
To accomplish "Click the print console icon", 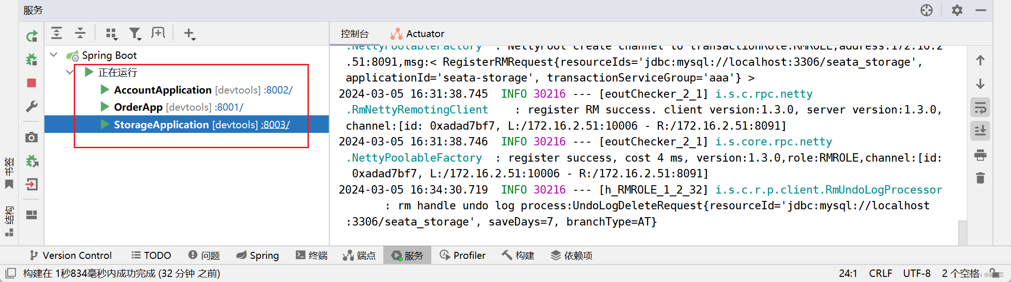I will pos(980,155).
